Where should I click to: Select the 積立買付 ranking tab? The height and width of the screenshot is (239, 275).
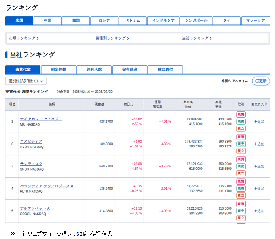165,69
